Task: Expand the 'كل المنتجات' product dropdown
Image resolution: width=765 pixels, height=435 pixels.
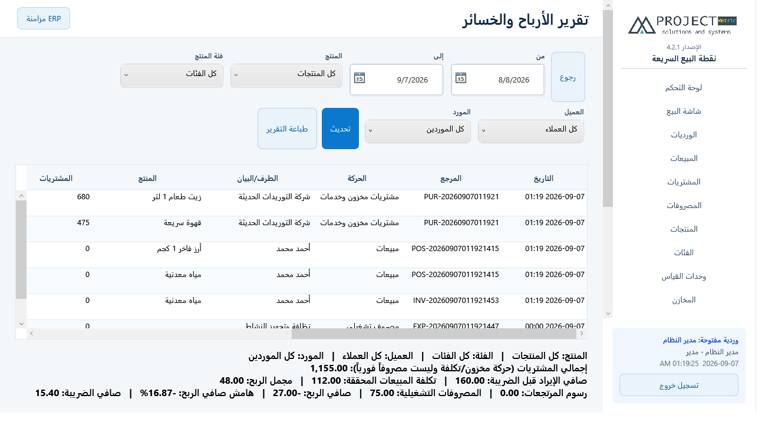Action: coord(286,75)
